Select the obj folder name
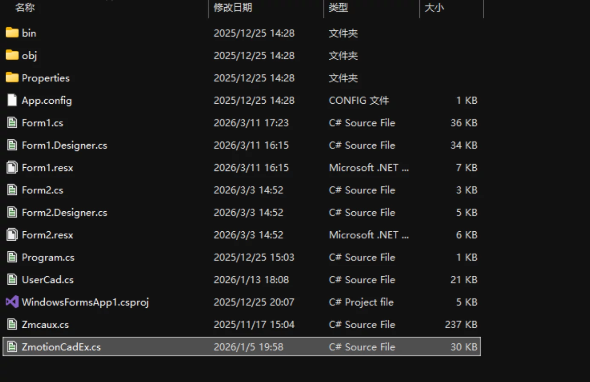The width and height of the screenshot is (590, 382). pyautogui.click(x=29, y=55)
